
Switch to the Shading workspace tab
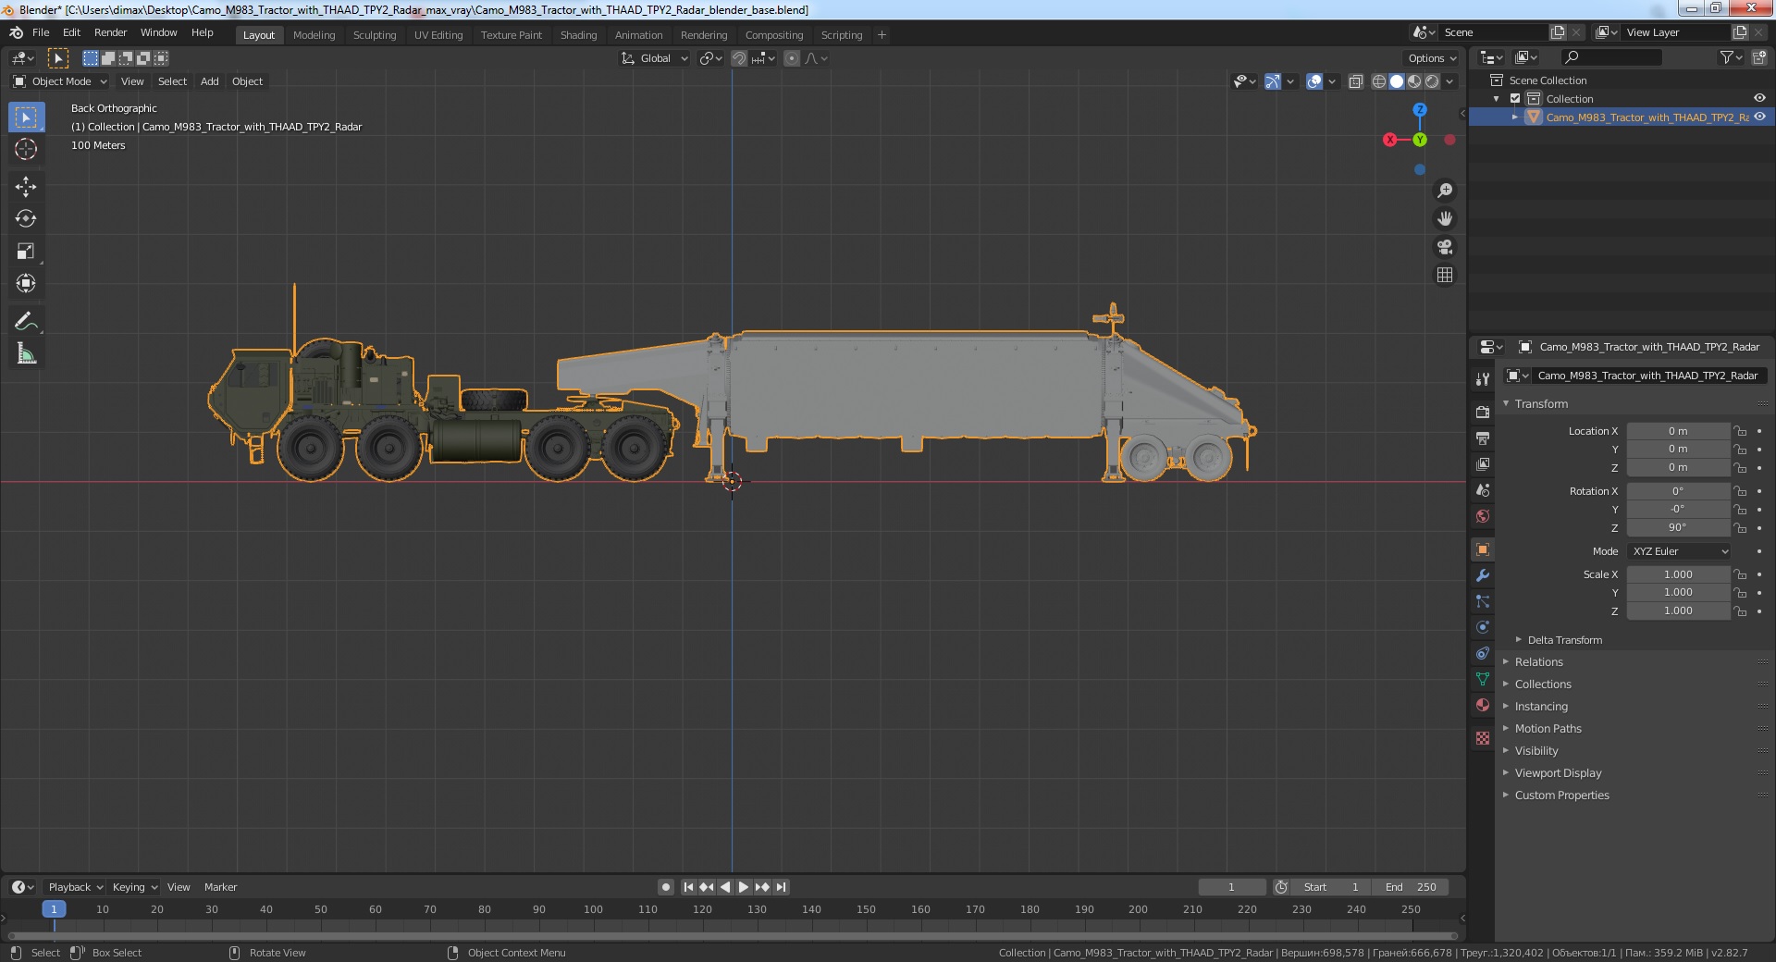[x=578, y=35]
